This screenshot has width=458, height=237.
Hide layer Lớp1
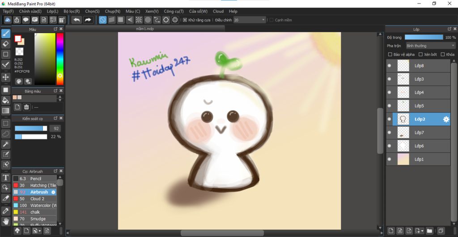point(390,159)
